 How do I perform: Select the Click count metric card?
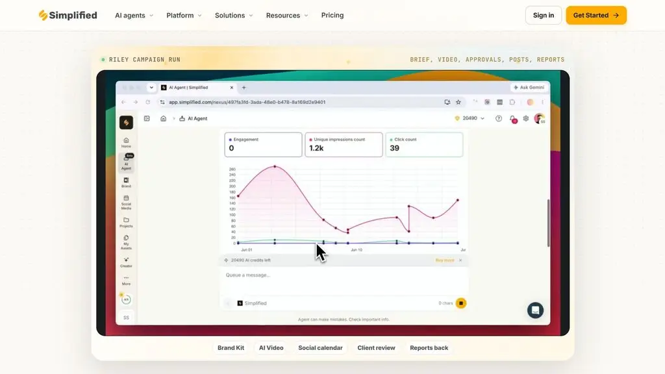coord(424,145)
